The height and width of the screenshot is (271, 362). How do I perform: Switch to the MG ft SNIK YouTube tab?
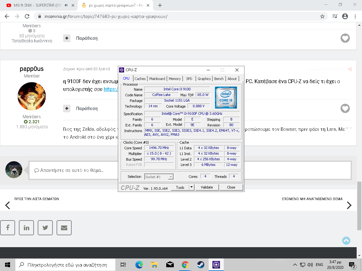coord(37,5)
